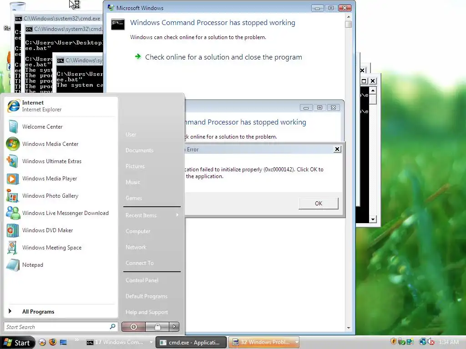Launch Windows DVD Maker

coord(61,230)
